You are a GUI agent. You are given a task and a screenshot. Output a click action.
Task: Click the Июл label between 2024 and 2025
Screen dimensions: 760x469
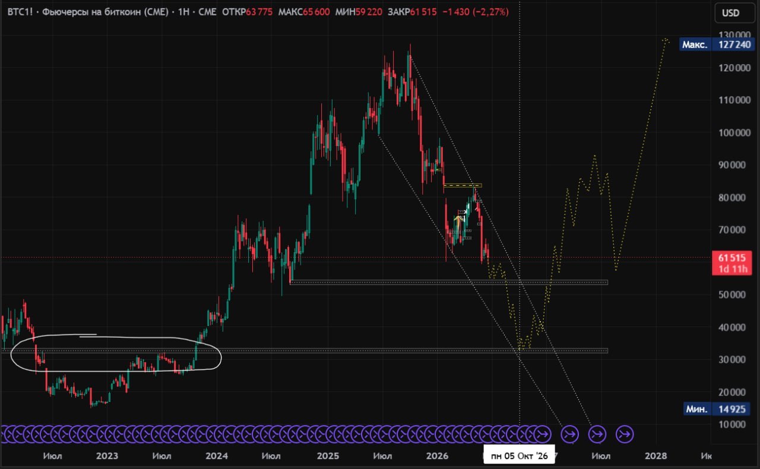pyautogui.click(x=271, y=456)
